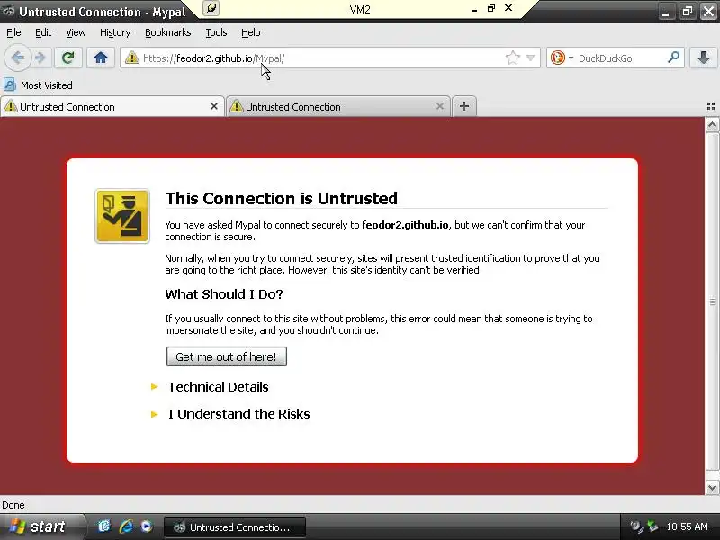Open the View menu

[x=76, y=32]
